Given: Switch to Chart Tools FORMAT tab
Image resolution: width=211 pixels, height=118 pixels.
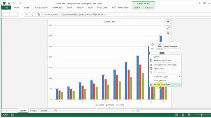Looking at the screenshot, I should [x=149, y=8].
